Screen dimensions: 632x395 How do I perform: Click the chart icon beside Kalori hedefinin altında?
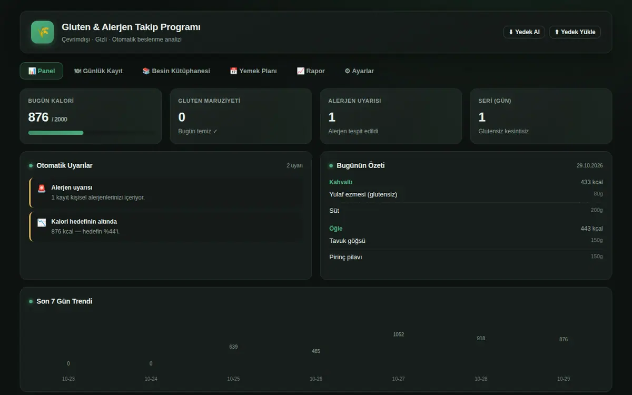point(42,222)
